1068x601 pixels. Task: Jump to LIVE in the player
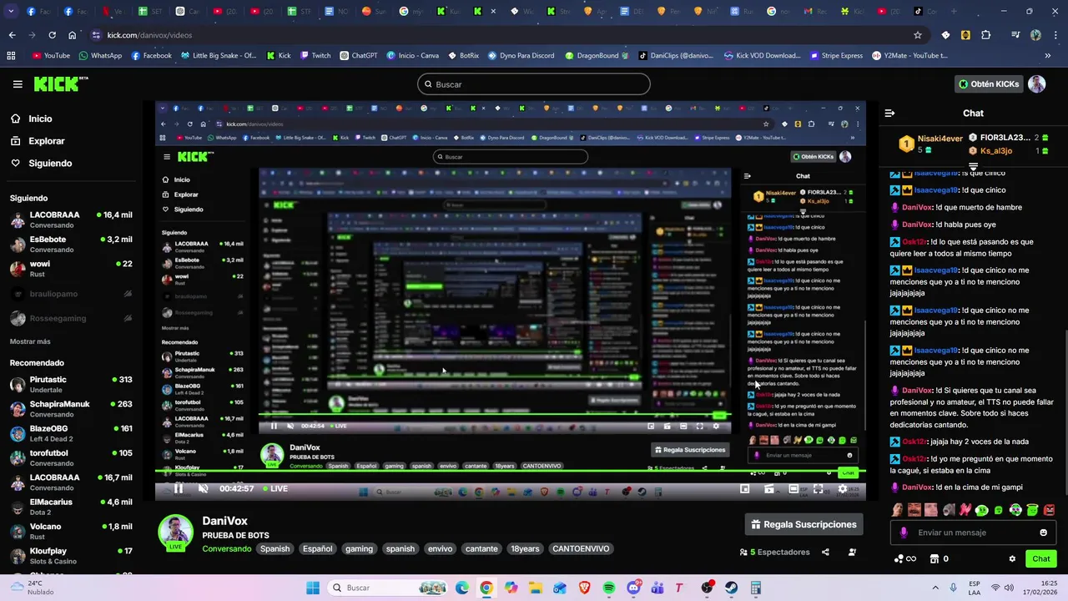pyautogui.click(x=275, y=489)
